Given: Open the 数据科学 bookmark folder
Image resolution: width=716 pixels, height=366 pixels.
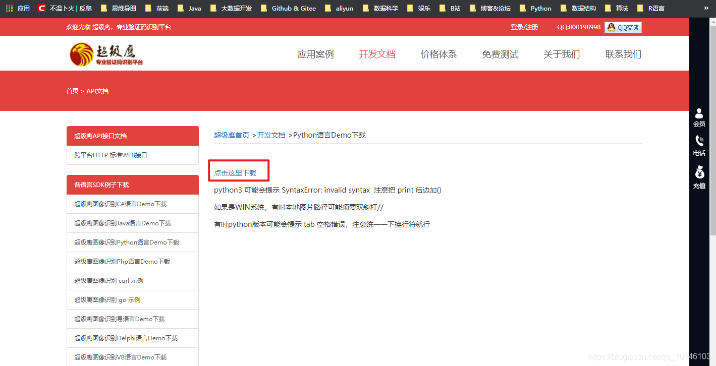Looking at the screenshot, I should tap(380, 8).
